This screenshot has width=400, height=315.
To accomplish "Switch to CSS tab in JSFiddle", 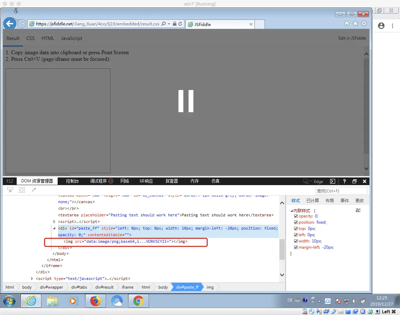I will click(x=30, y=38).
